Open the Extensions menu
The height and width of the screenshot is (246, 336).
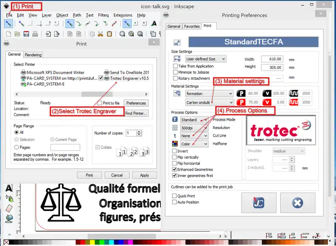(123, 15)
